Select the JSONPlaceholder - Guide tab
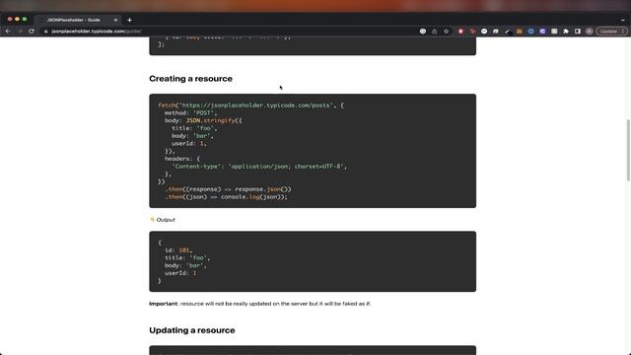Image resolution: width=631 pixels, height=355 pixels. tap(77, 20)
